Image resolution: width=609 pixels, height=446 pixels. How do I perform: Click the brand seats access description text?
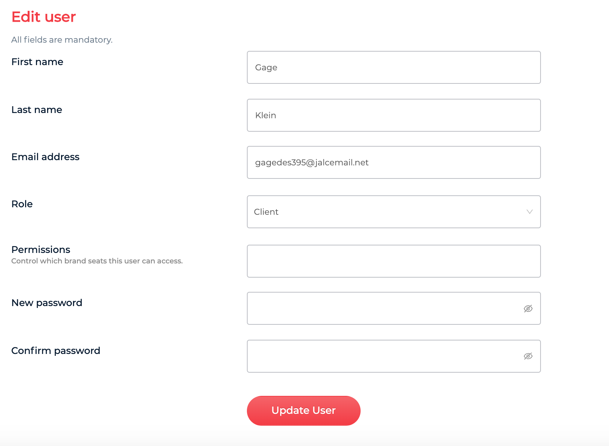coord(97,261)
